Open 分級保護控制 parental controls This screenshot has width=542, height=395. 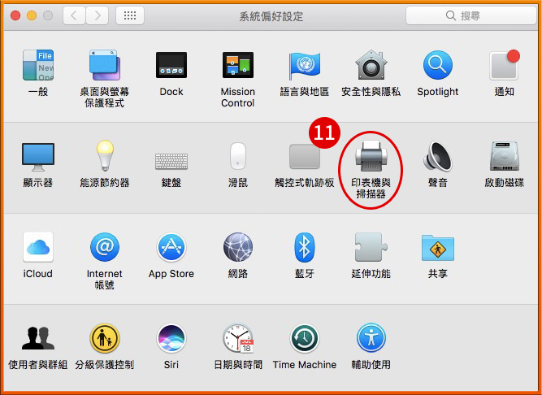point(104,338)
